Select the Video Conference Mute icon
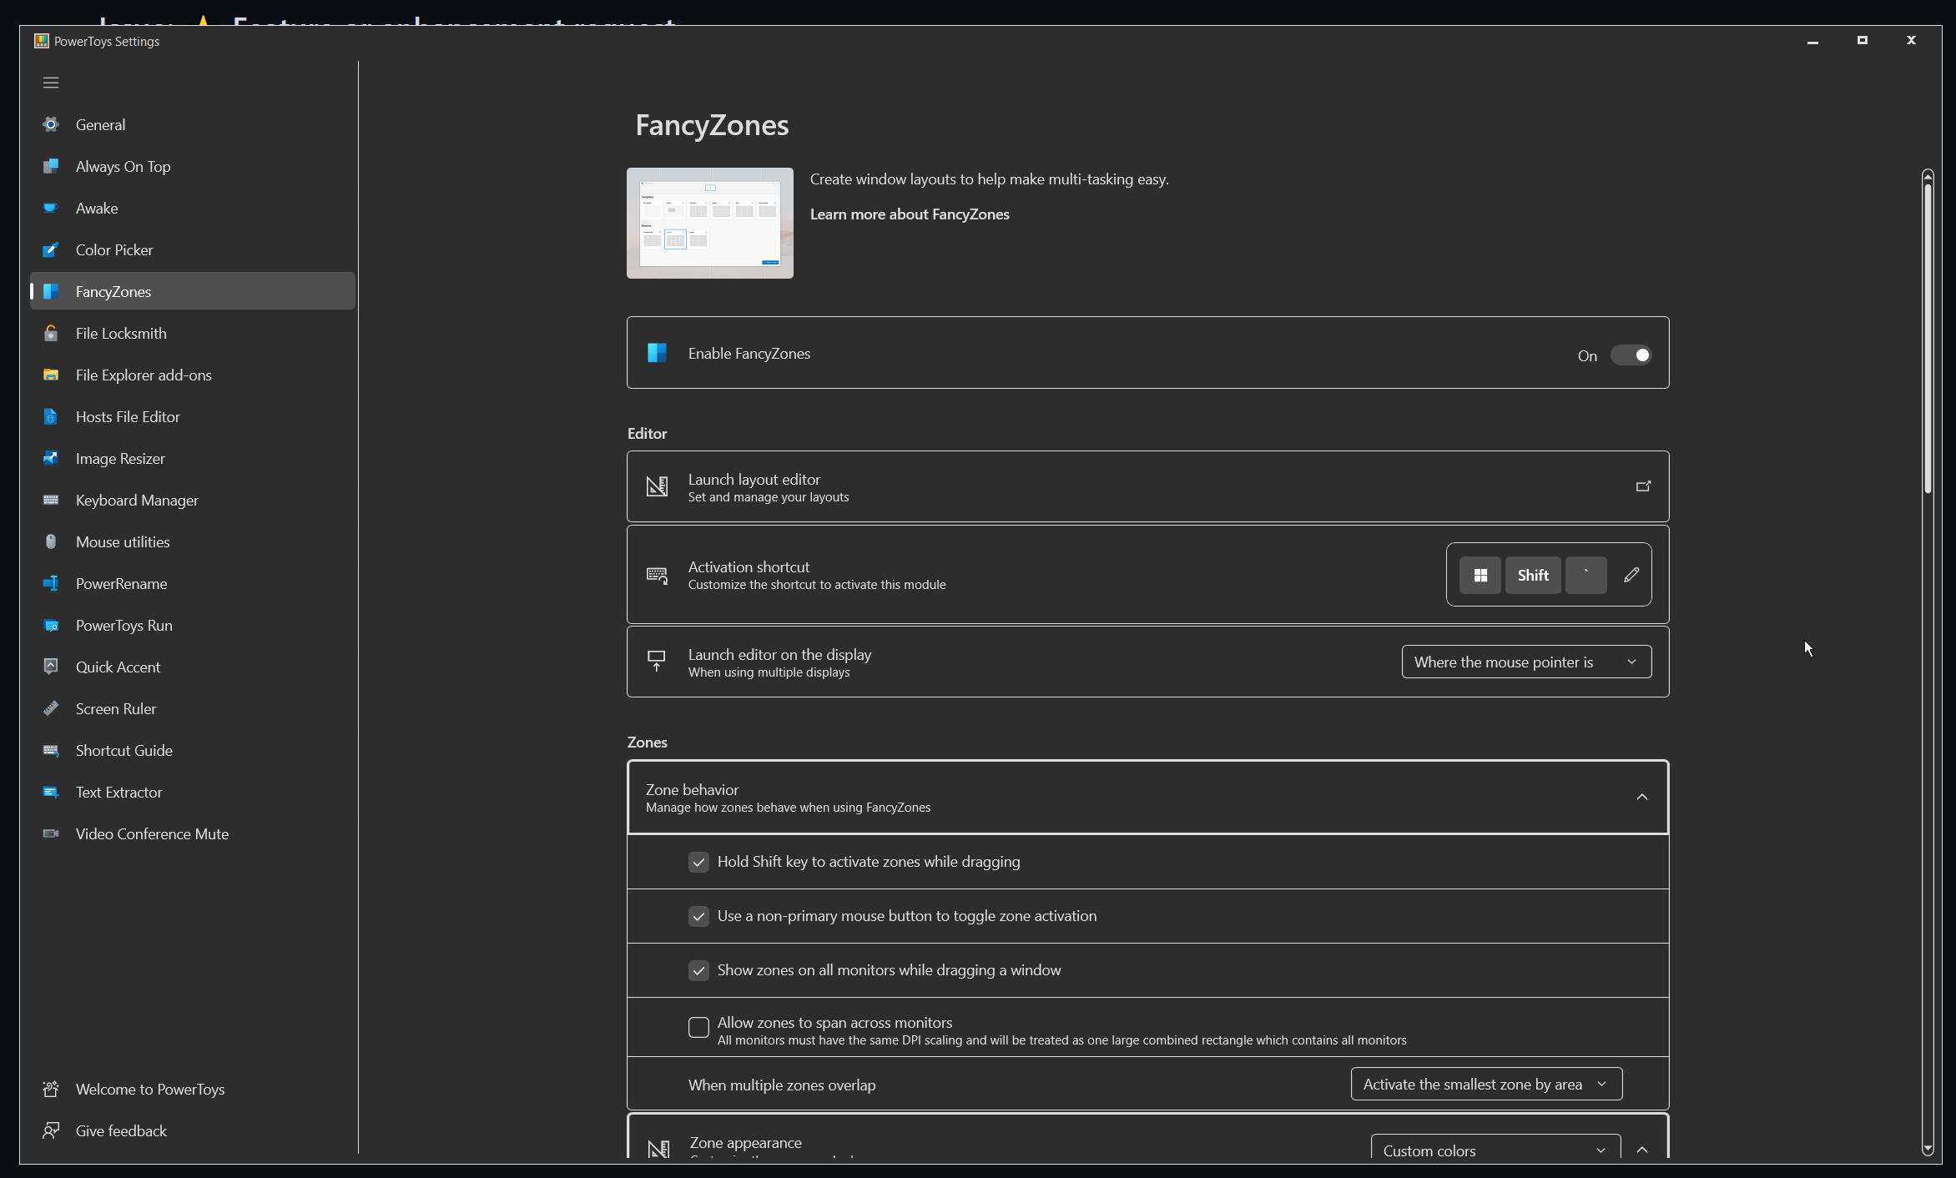The width and height of the screenshot is (1956, 1178). [x=51, y=833]
